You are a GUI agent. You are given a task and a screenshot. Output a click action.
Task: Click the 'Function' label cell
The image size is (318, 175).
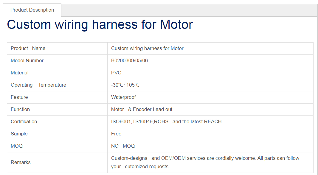[20, 110]
